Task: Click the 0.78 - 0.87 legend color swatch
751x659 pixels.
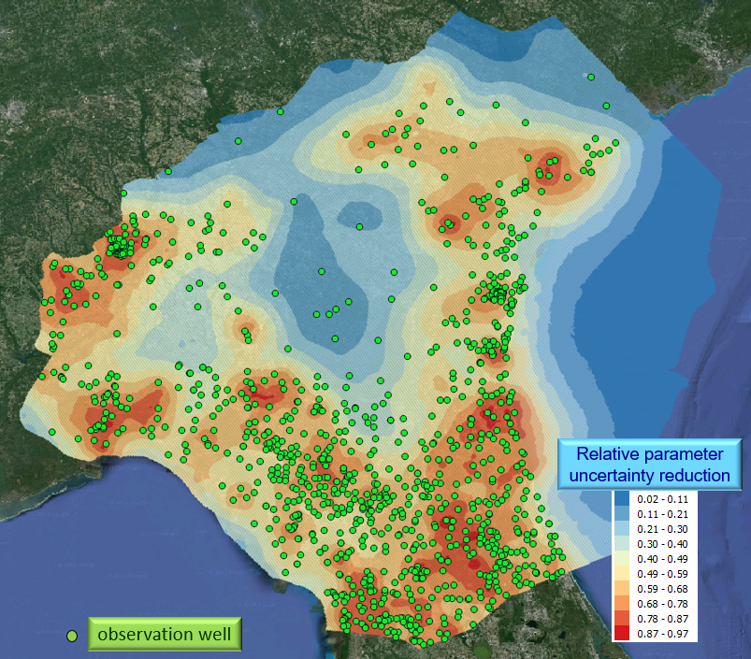Action: click(622, 618)
